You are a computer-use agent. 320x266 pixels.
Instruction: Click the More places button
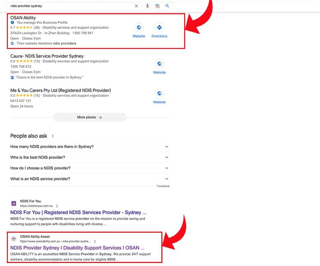(x=90, y=117)
